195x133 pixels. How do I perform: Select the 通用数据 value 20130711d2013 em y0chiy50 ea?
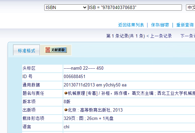pyautogui.click(x=95, y=85)
